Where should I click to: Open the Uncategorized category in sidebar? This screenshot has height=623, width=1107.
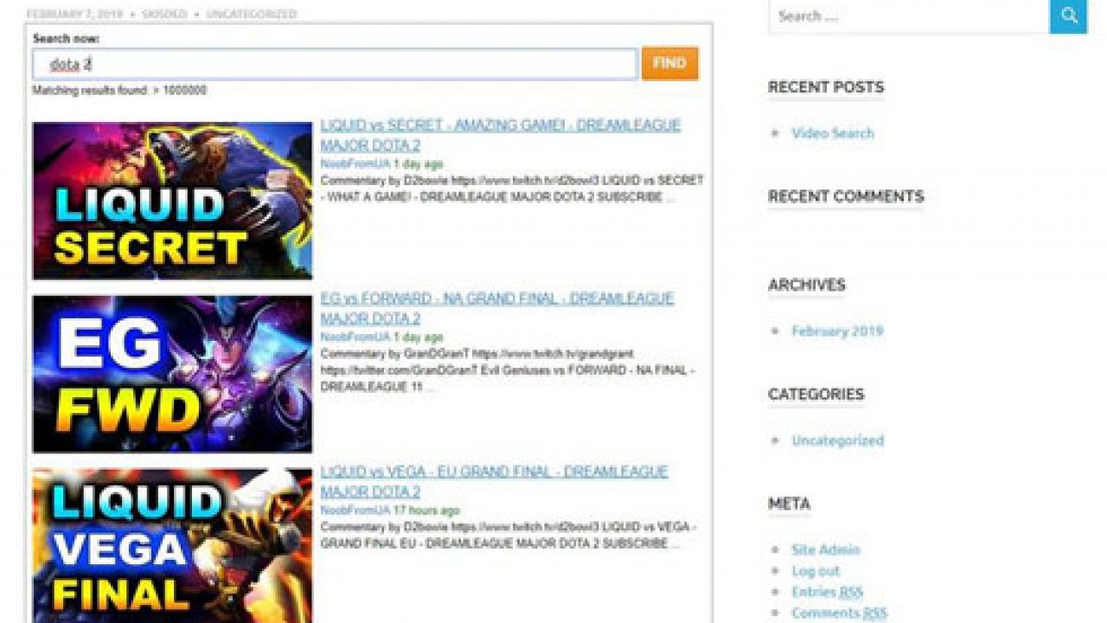(x=837, y=440)
